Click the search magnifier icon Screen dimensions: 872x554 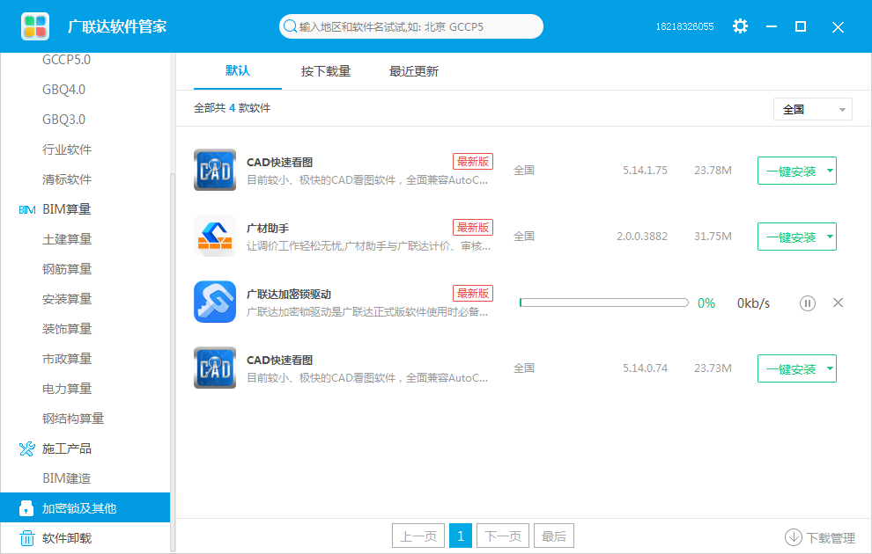tap(290, 26)
